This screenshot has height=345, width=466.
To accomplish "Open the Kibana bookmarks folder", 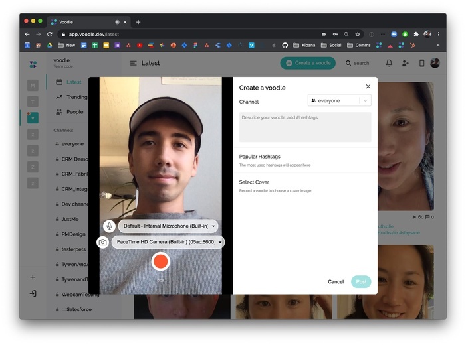I will (x=304, y=45).
